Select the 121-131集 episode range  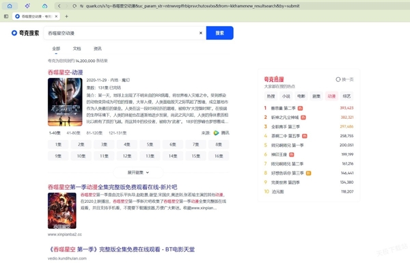[118, 133]
